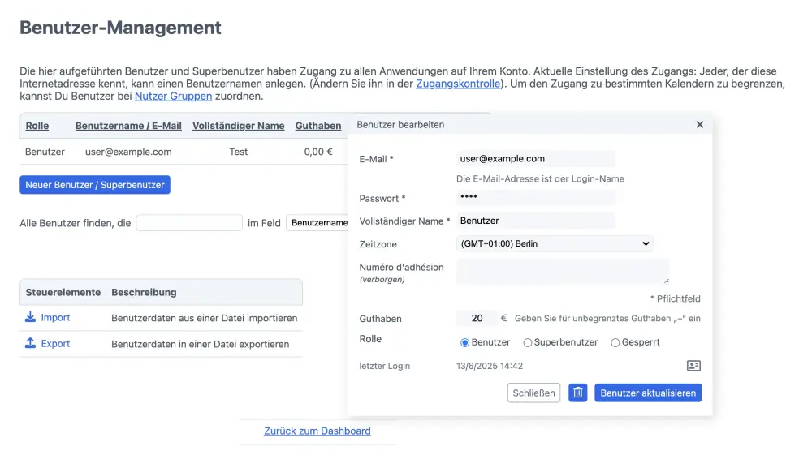Click the Benutzer role cell in the table row
The image size is (799, 455).
point(45,152)
